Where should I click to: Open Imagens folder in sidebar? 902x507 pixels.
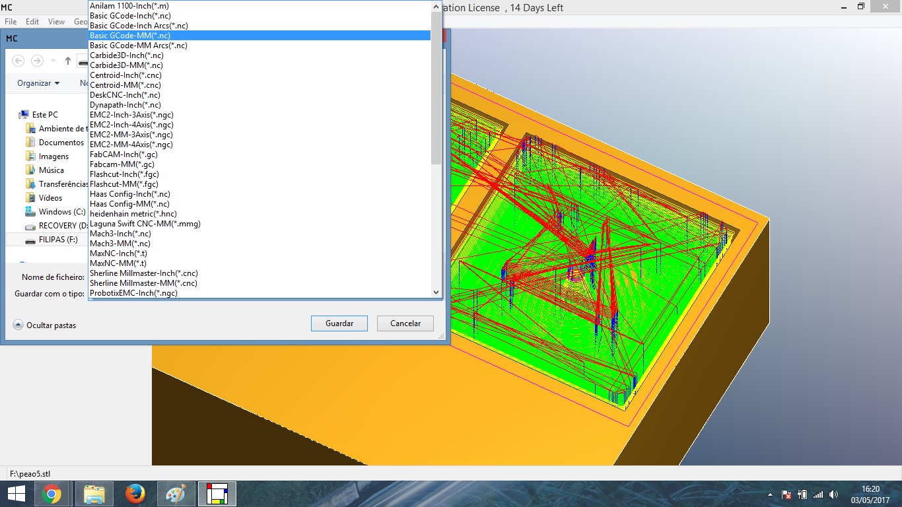click(47, 156)
